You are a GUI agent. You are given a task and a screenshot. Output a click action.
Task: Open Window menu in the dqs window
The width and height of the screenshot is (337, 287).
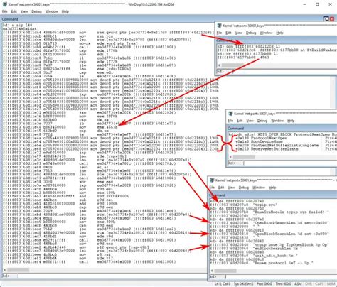(266, 33)
